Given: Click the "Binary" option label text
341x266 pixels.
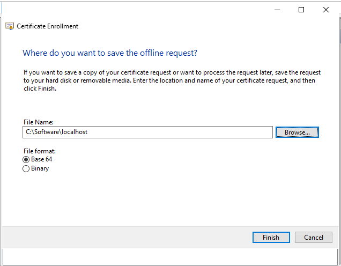Looking at the screenshot, I should click(x=40, y=168).
